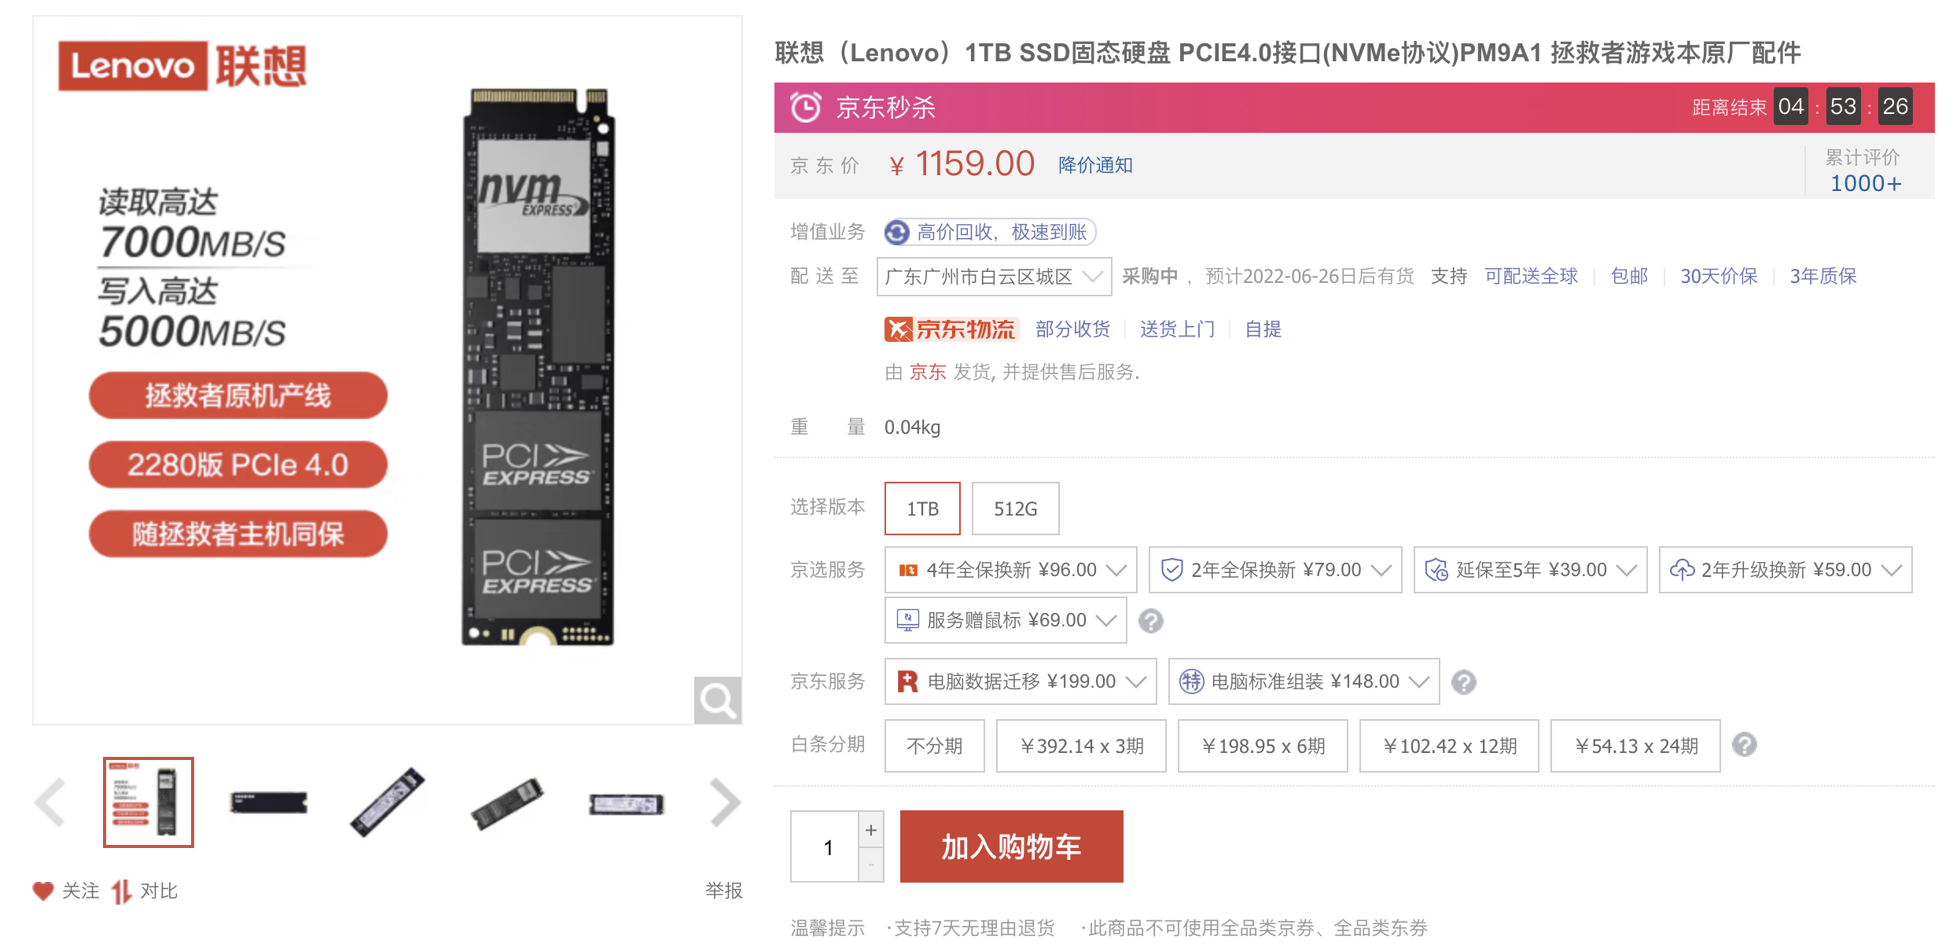Open delivery address dropdown 广东广州市白云区城区
This screenshot has width=1953, height=951.
tap(995, 277)
